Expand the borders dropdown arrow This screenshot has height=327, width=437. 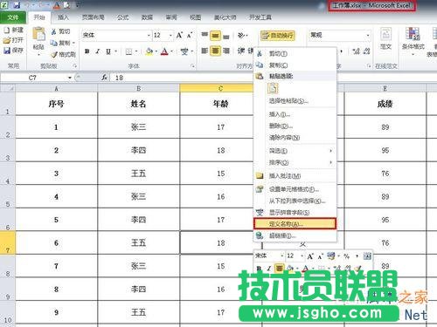click(135, 51)
